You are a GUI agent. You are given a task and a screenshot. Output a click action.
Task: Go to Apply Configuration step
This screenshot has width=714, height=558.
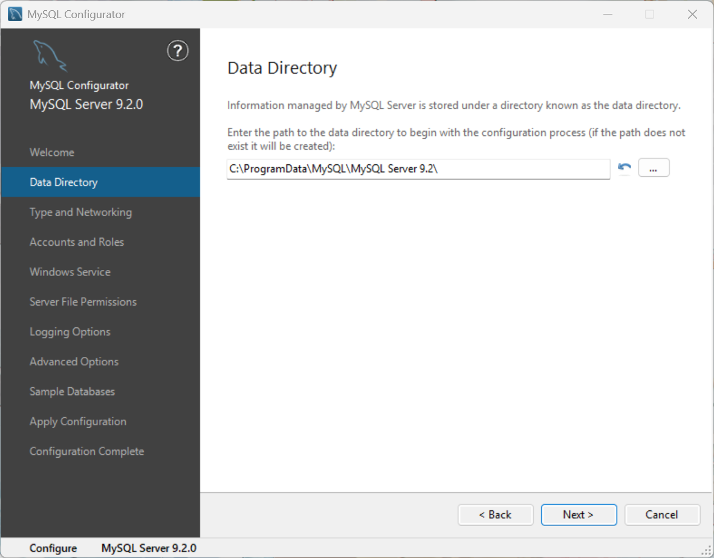click(100, 422)
